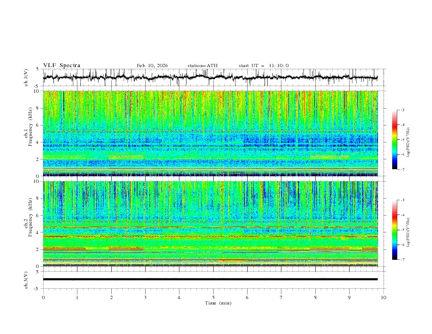432x334 pixels.
Task: Click time-axis tick label "4"
Action: [179, 297]
